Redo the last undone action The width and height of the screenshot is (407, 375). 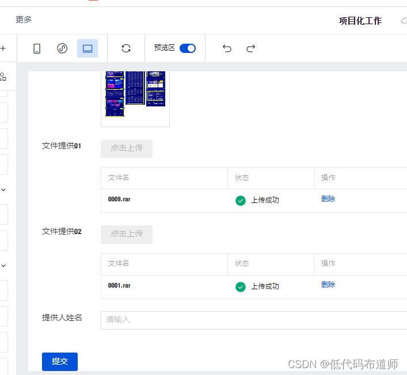point(251,48)
